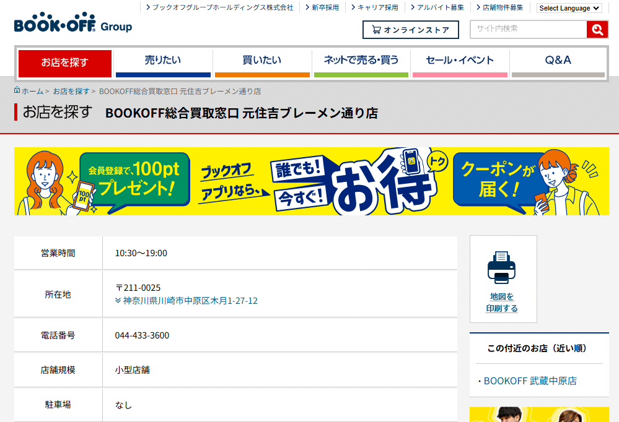
Task: Click the 店舗物件募集 link
Action: tap(500, 7)
